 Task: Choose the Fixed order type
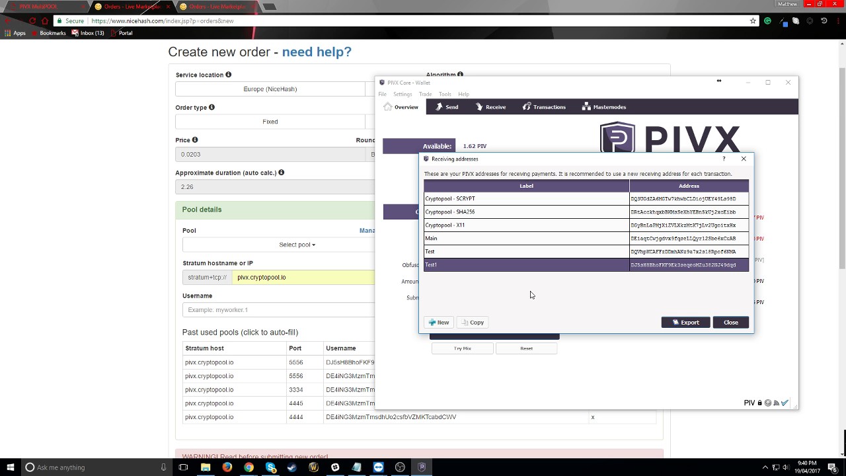click(270, 122)
